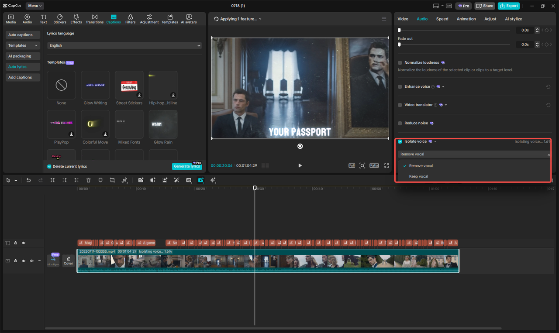Open the Stickers panel
Screen dimensions: 559x333
point(60,19)
